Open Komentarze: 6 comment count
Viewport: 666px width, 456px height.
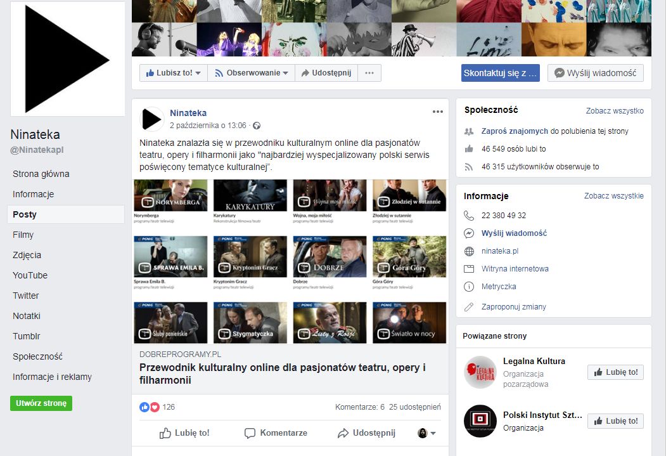(360, 407)
